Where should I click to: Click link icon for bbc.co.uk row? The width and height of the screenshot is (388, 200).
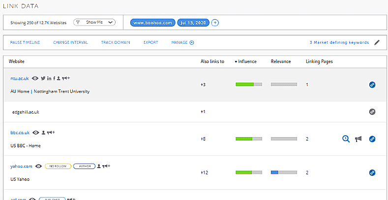(372, 139)
